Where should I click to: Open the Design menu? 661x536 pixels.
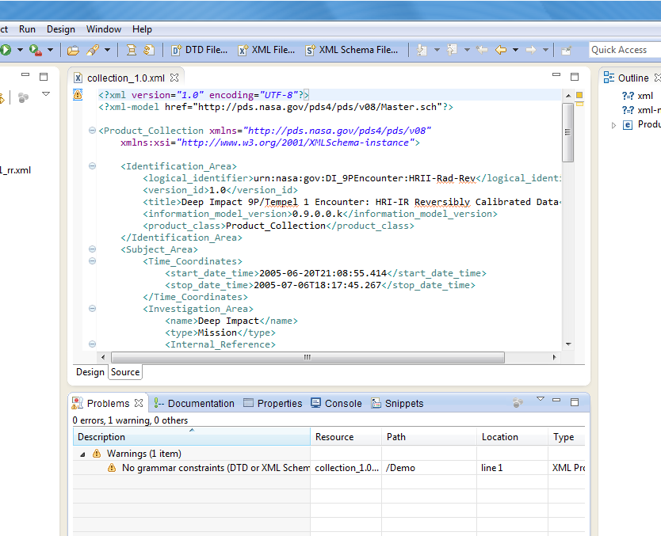[x=61, y=29]
